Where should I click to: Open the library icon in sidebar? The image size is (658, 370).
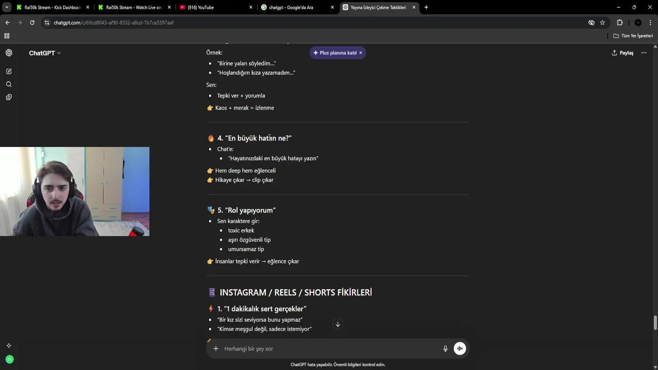tap(9, 97)
